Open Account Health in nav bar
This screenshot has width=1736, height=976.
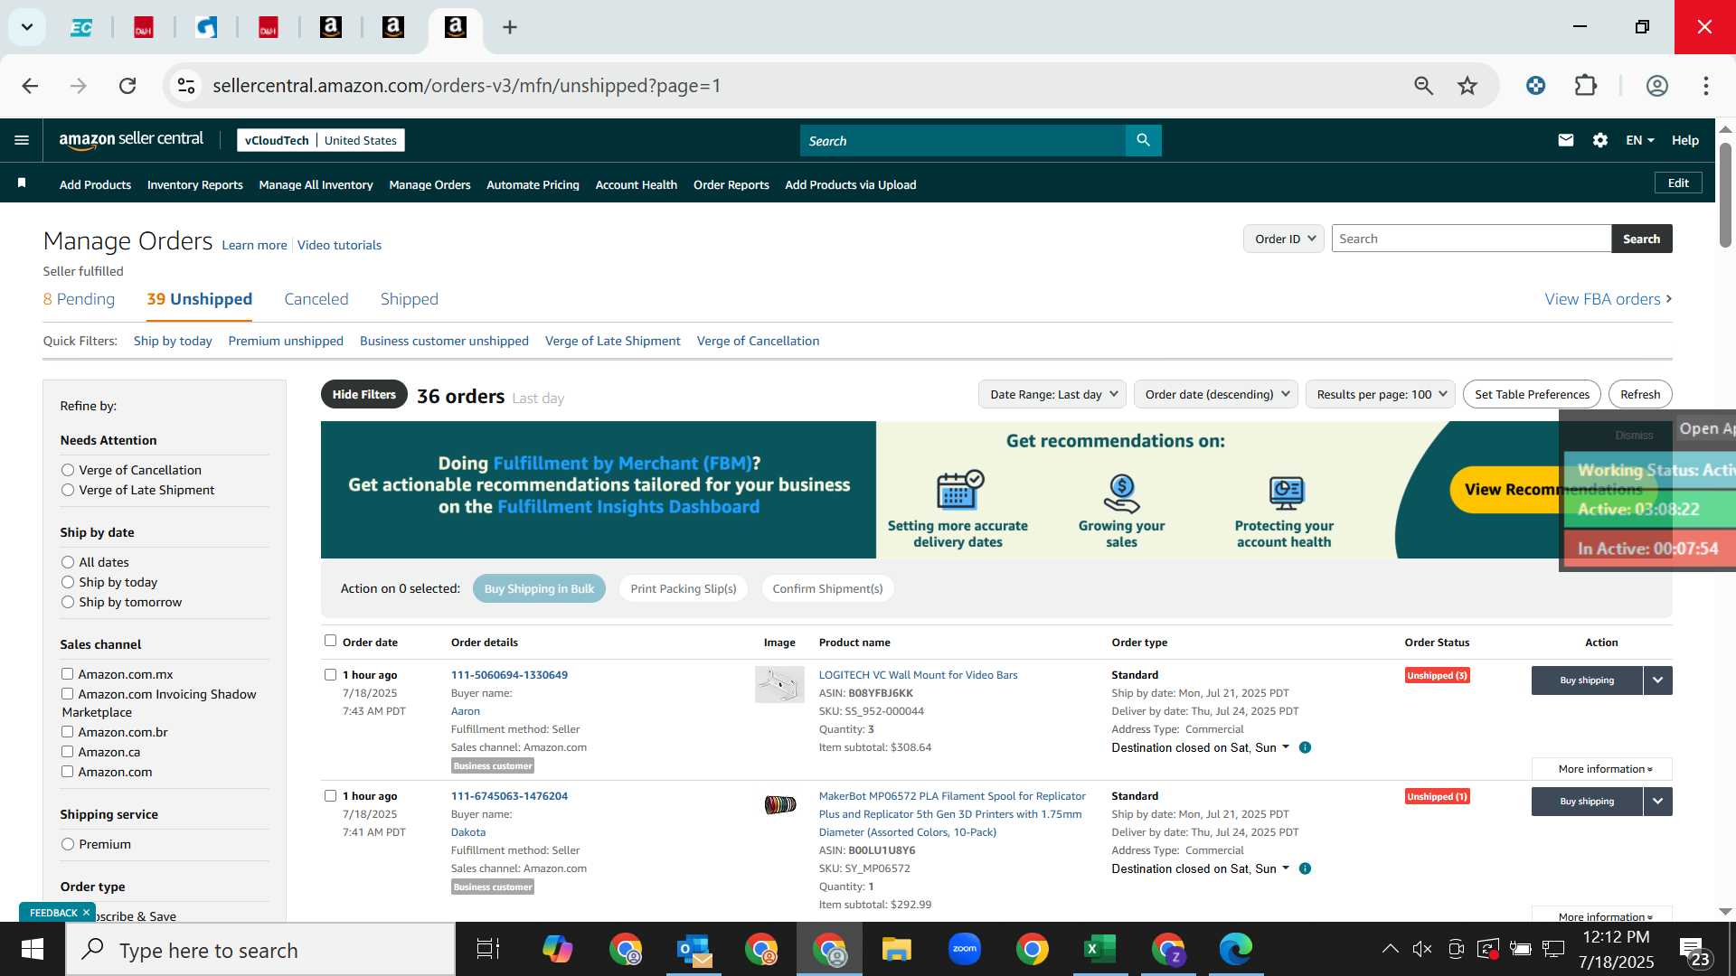pyautogui.click(x=636, y=184)
